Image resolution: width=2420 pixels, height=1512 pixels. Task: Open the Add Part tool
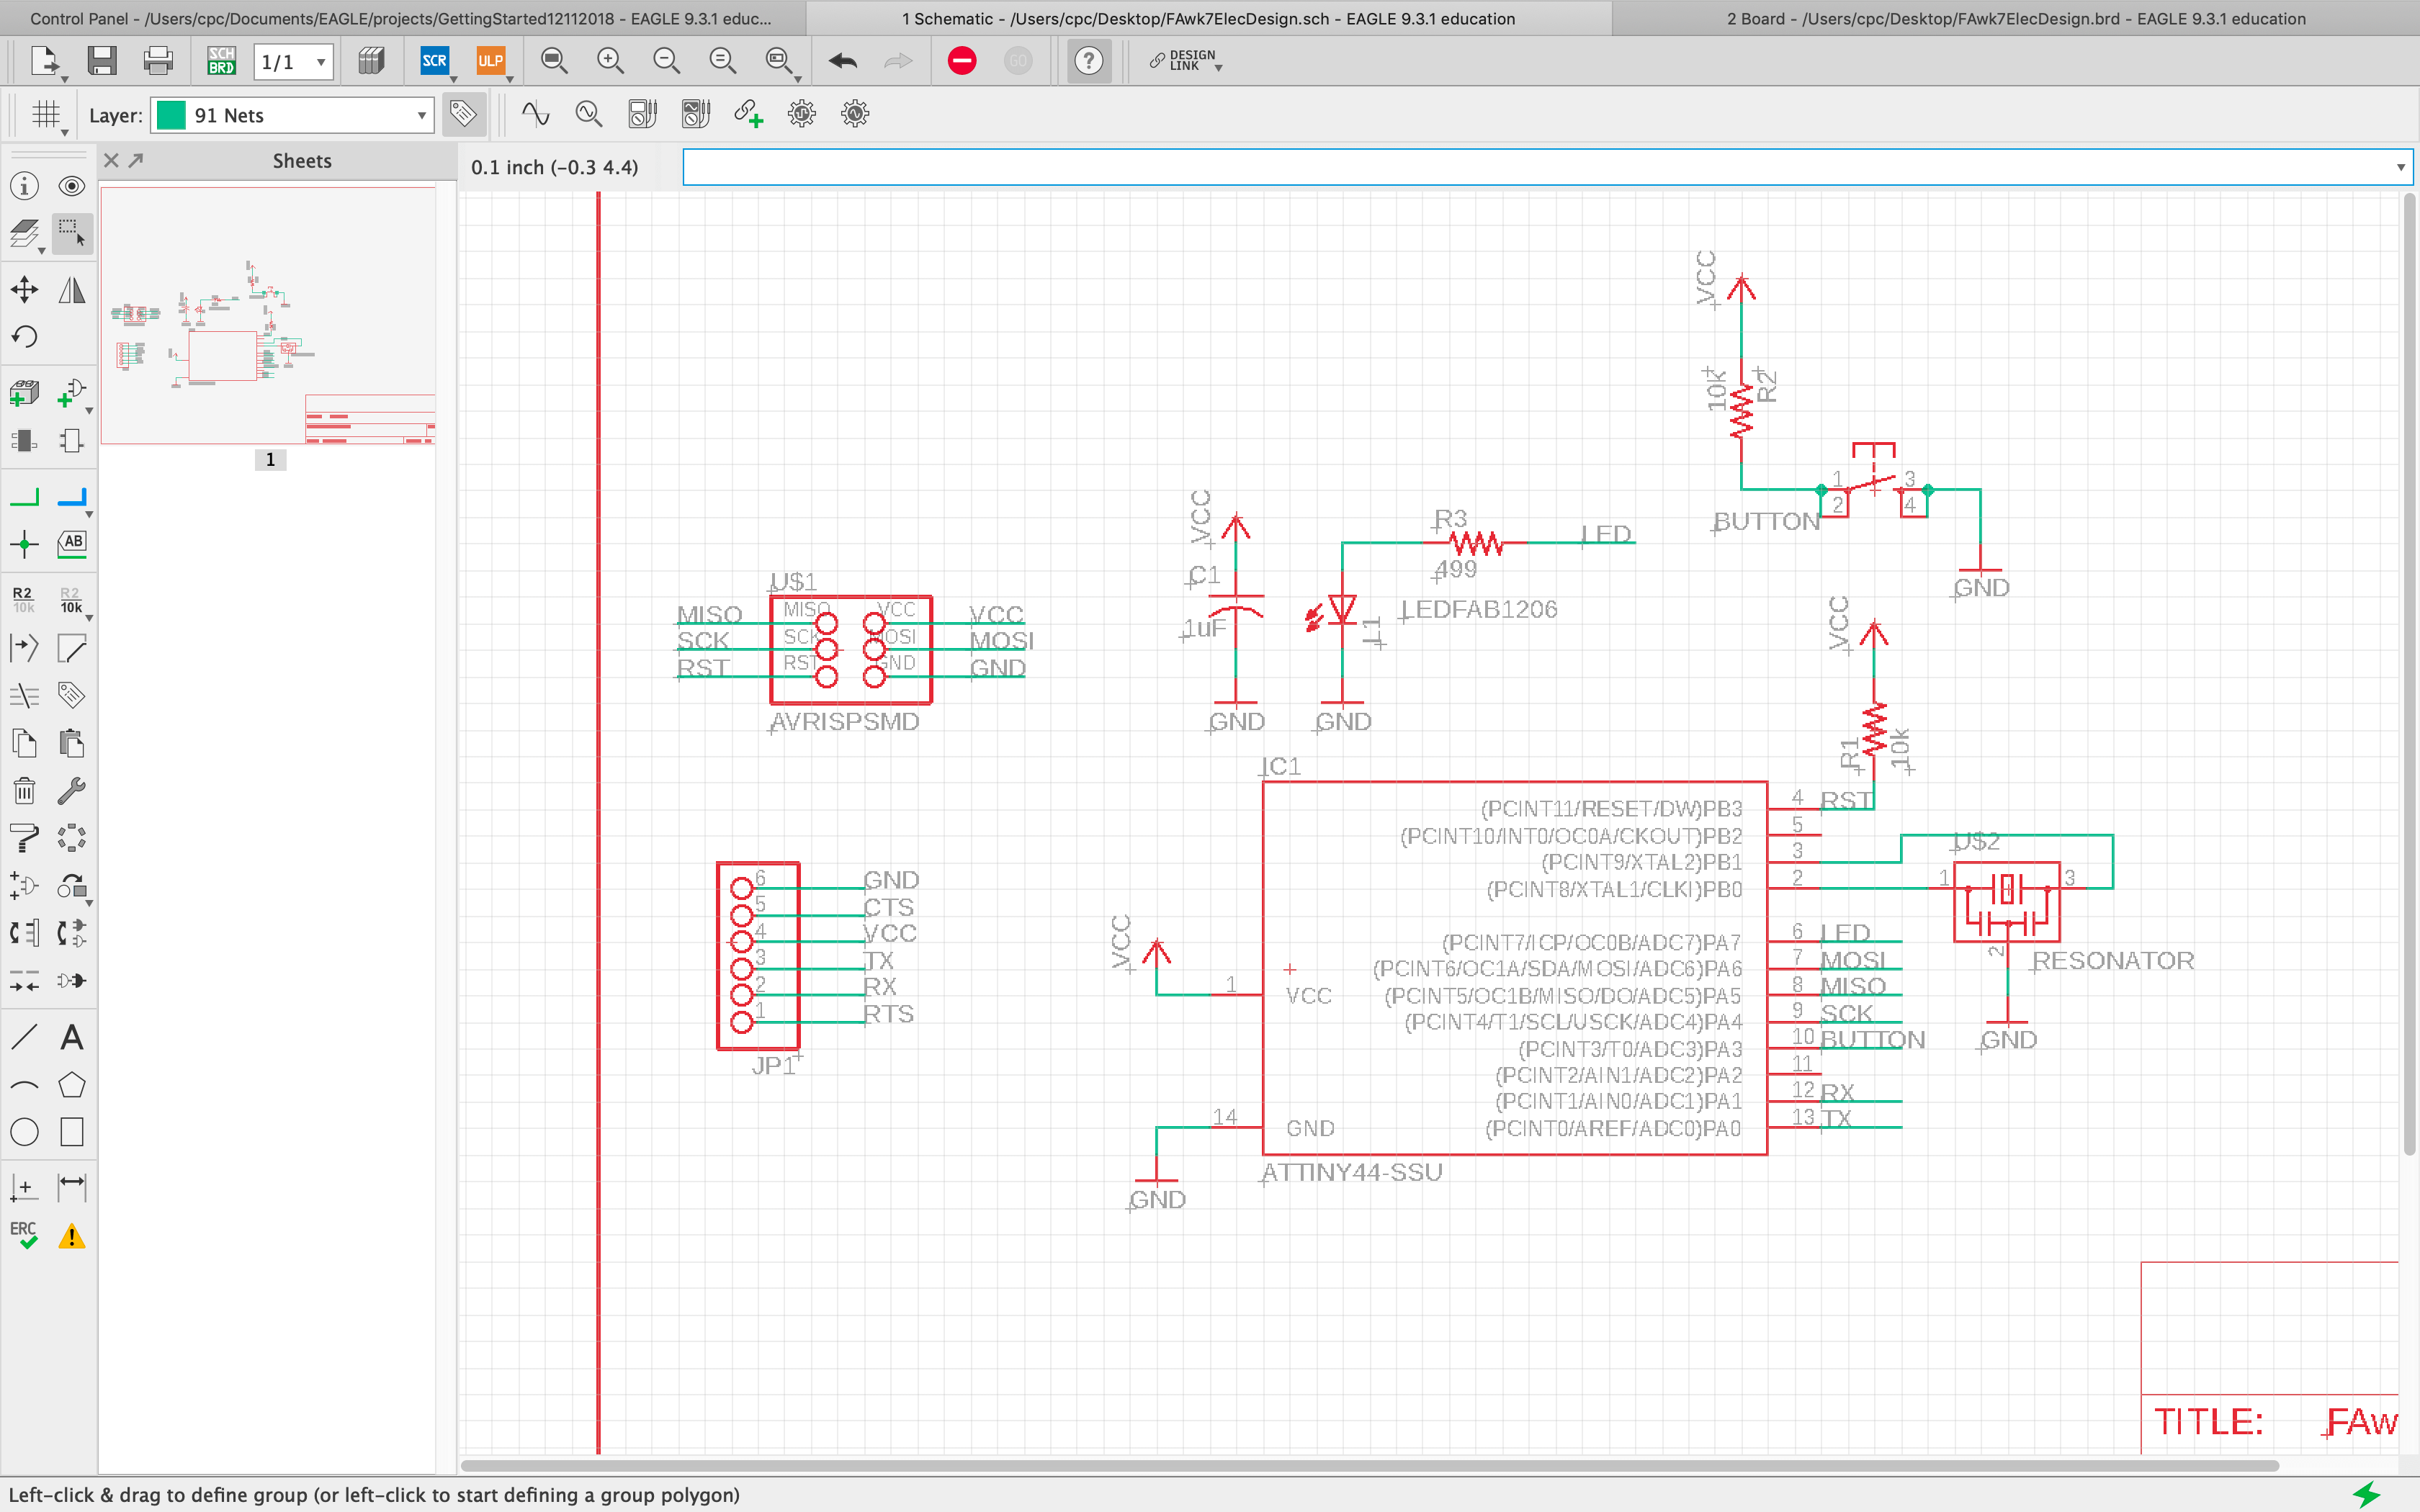pos(24,392)
